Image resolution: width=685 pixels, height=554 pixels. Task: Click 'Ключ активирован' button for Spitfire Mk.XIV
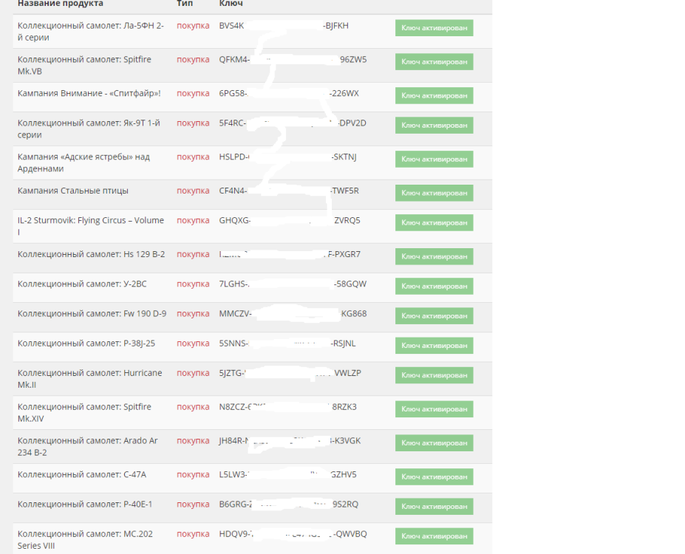click(x=434, y=409)
